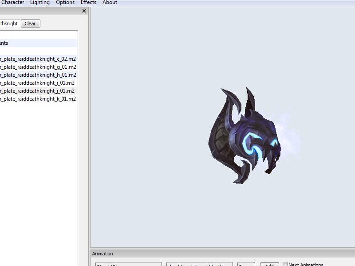Enable the Next Animations checkbox
The height and width of the screenshot is (266, 355).
(284, 264)
